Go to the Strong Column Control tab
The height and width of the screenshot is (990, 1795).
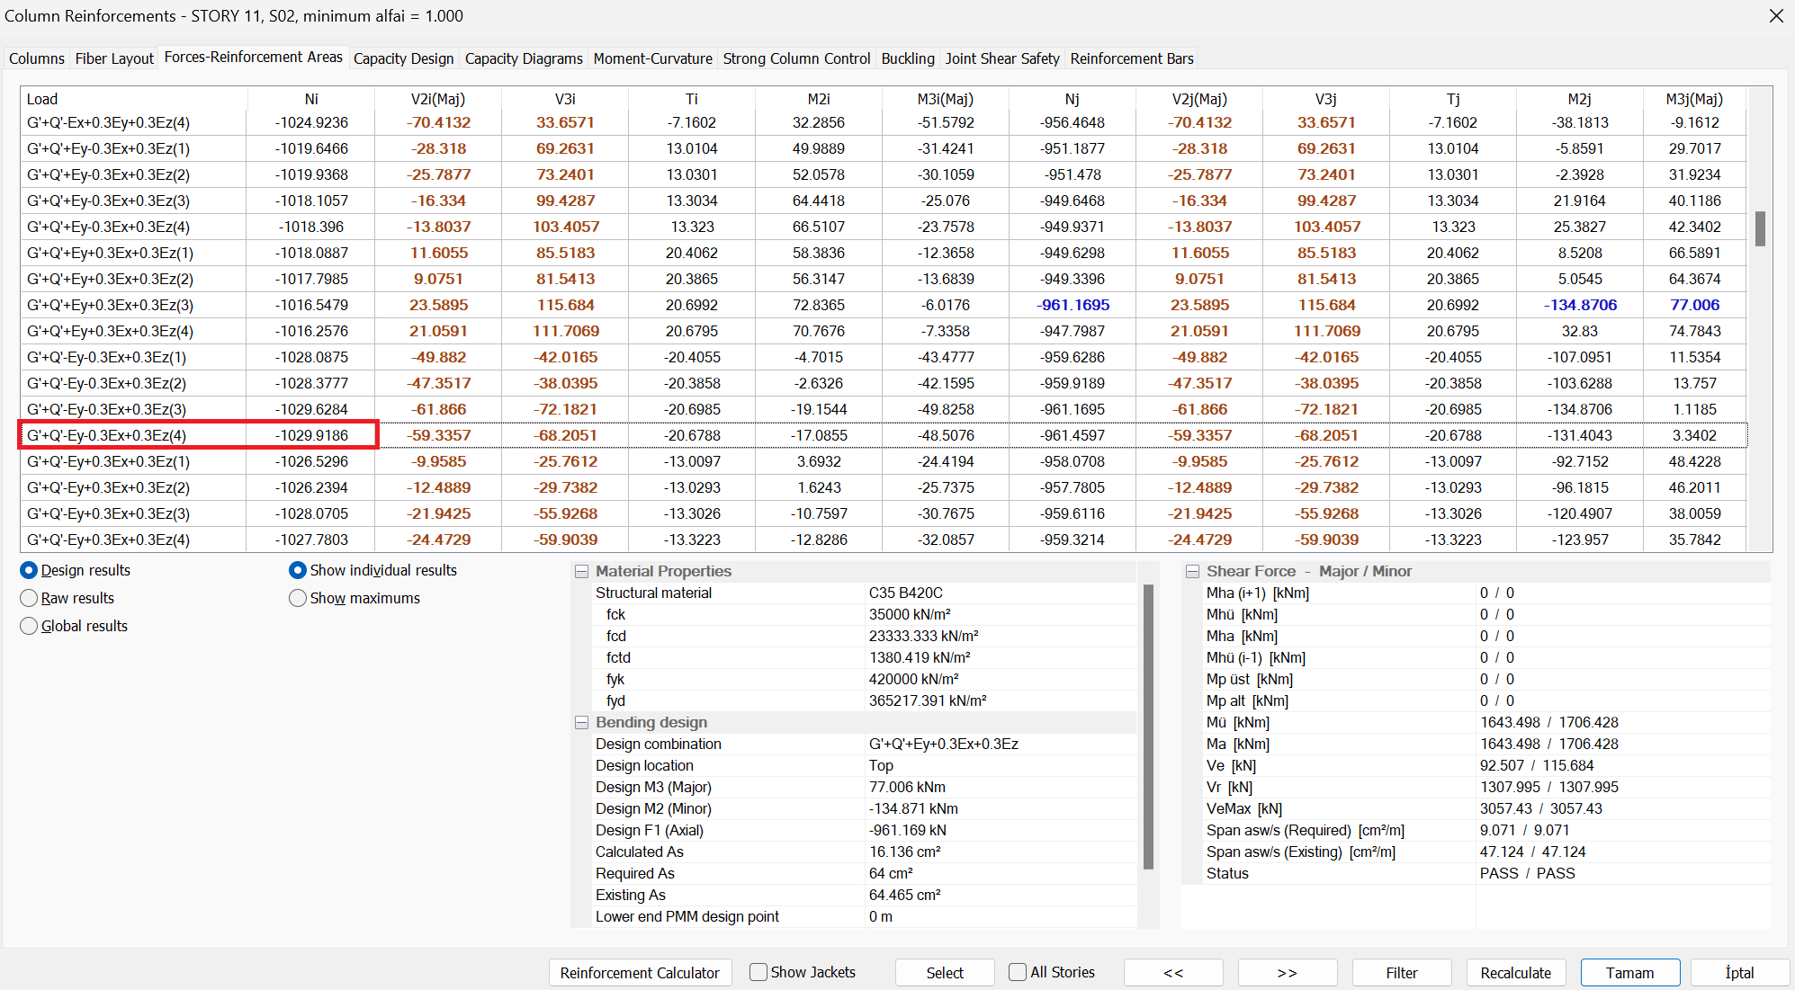coord(796,58)
